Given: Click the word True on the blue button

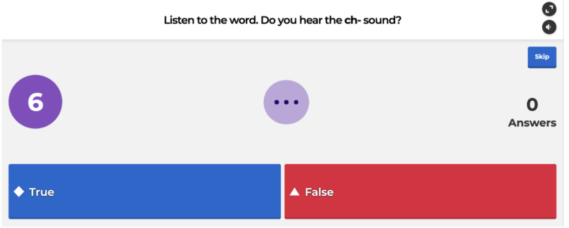Looking at the screenshot, I should 41,192.
